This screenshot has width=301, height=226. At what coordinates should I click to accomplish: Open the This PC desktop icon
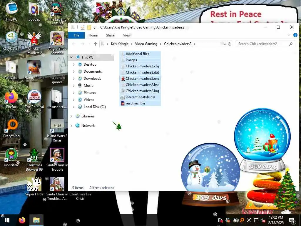pyautogui.click(x=11, y=11)
